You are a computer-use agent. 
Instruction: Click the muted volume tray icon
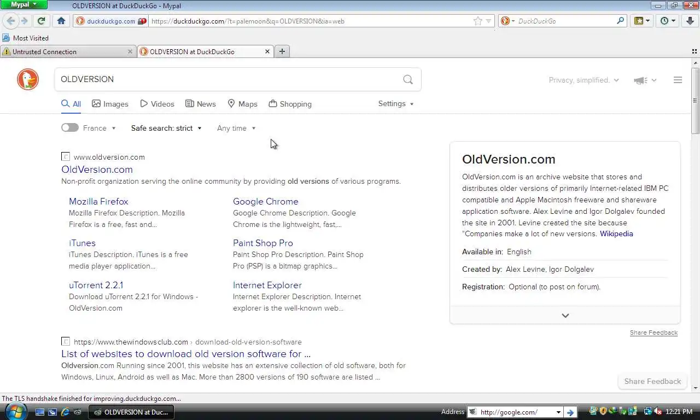657,411
